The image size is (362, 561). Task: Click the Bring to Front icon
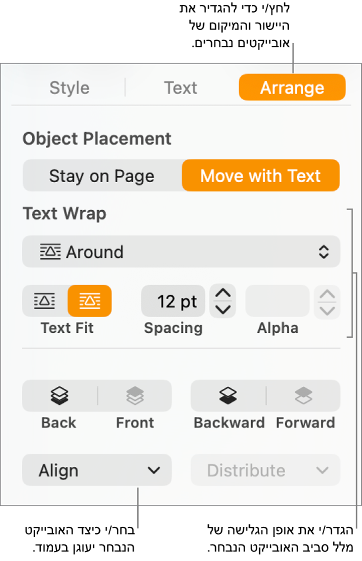coord(134,396)
